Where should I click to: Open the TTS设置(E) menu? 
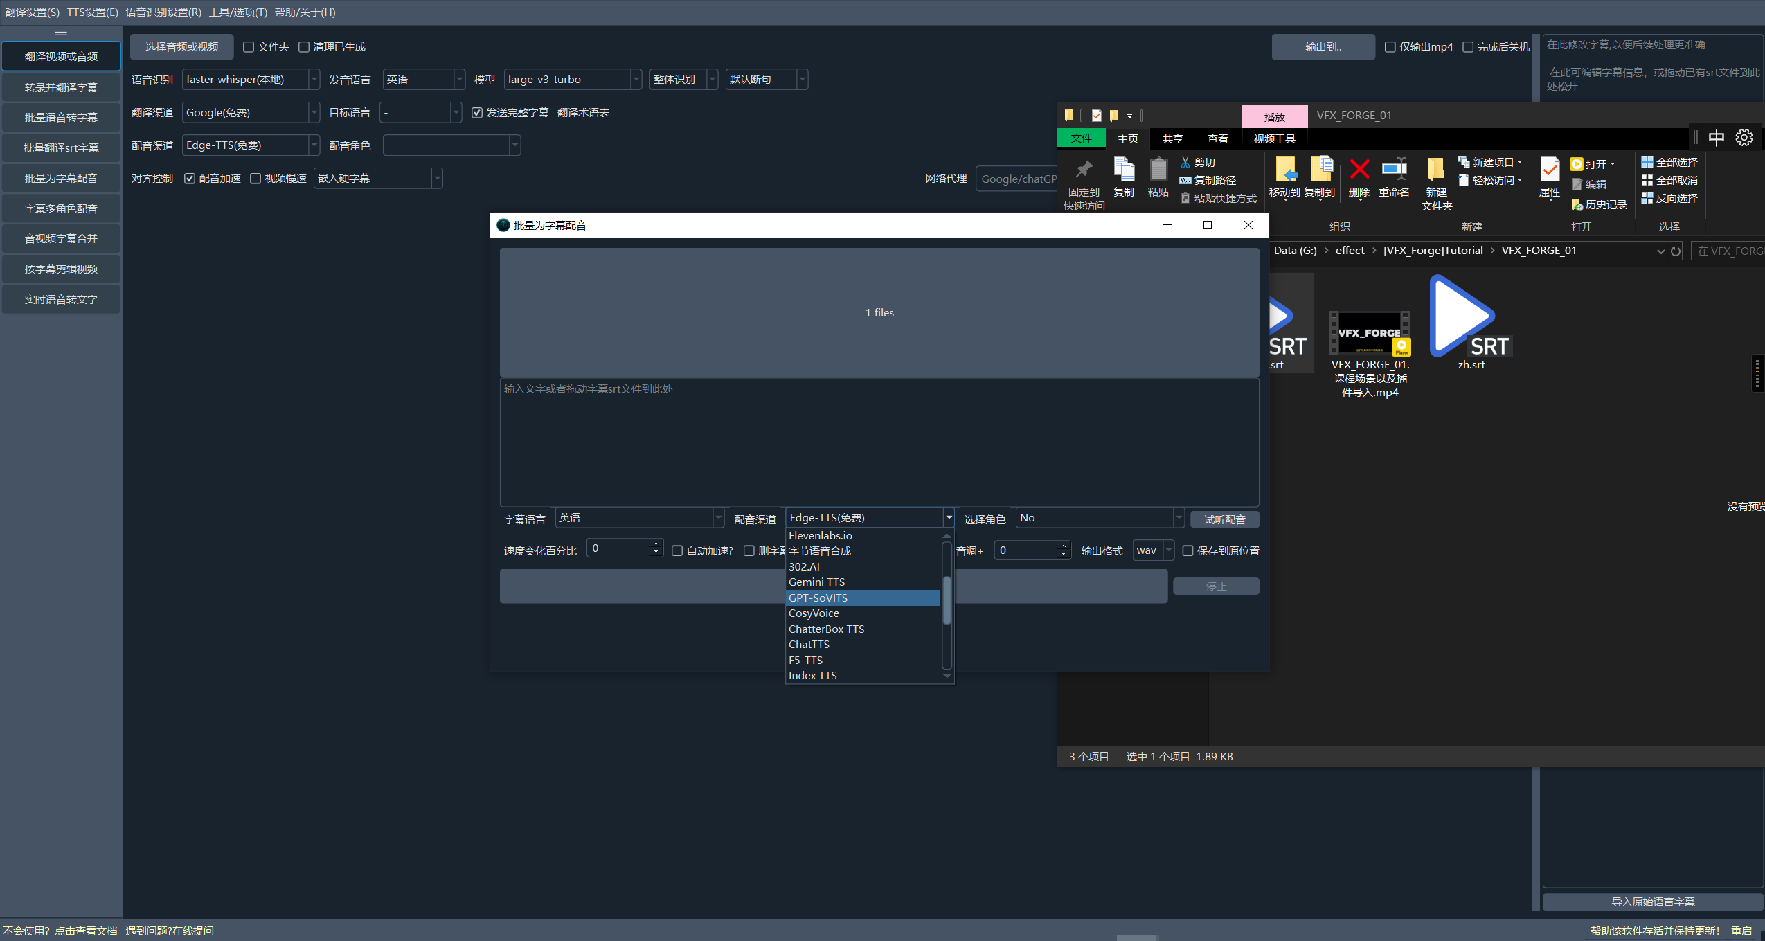[92, 12]
